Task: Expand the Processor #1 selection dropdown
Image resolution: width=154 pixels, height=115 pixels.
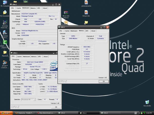Action: (x=35, y=99)
